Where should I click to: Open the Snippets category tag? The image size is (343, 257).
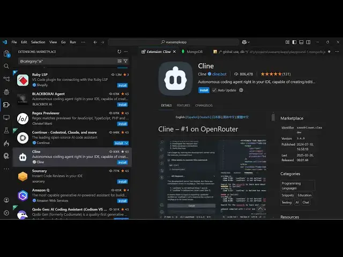pos(287,195)
